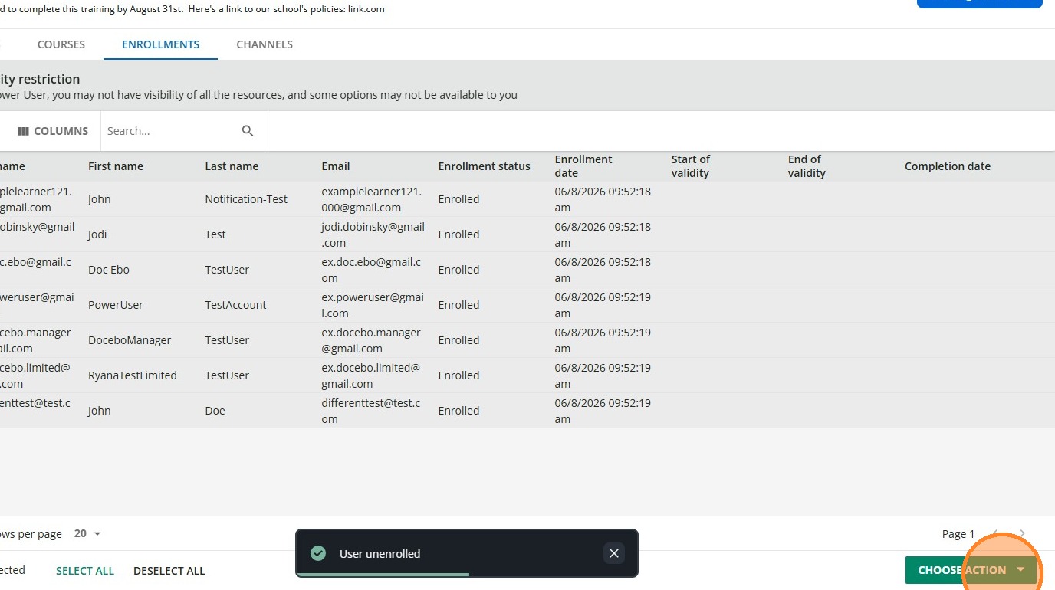Dismiss the User unenrolled notification
The width and height of the screenshot is (1055, 590).
point(613,553)
